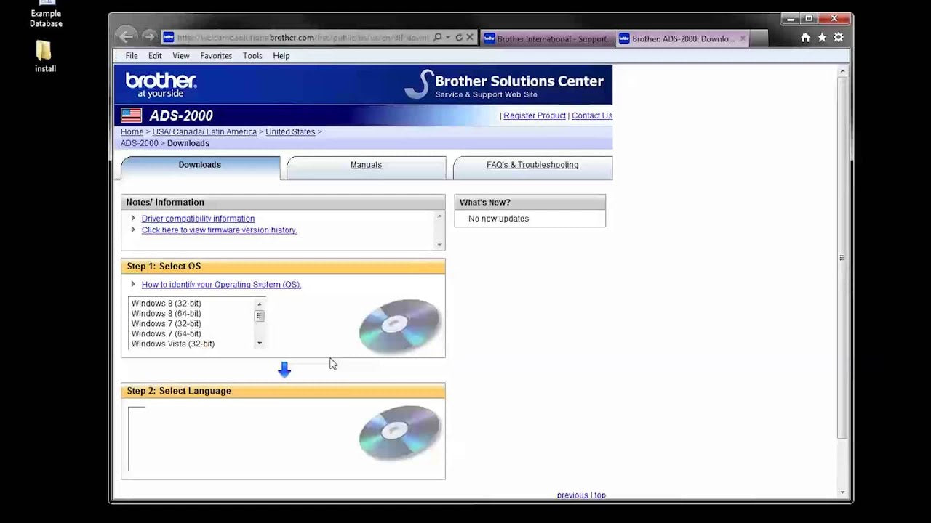Click the Brother at your side logo

tap(161, 84)
